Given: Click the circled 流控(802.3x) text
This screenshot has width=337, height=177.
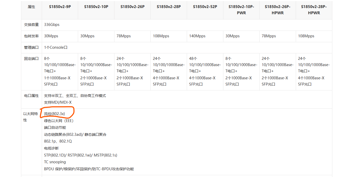Looking at the screenshot, I should coord(54,114).
